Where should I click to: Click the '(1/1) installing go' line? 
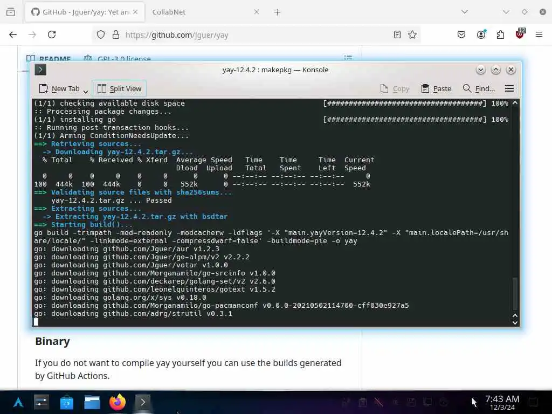(75, 119)
